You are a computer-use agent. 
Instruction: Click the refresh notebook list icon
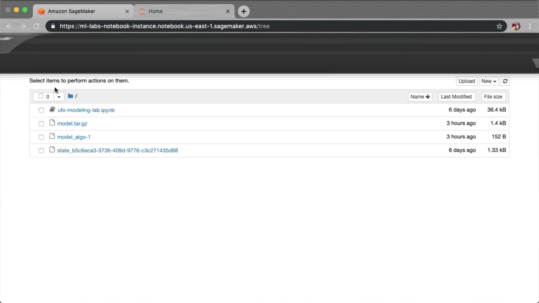(505, 81)
